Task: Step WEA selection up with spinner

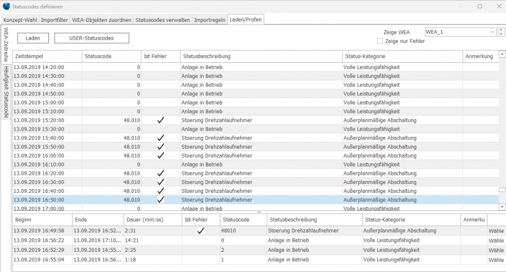Action: click(501, 30)
